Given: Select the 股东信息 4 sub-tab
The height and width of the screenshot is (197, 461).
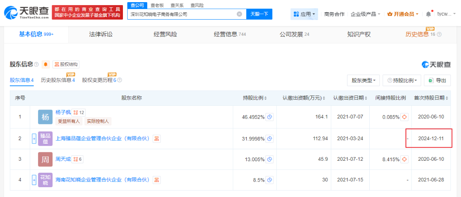Looking at the screenshot, I should pos(21,80).
